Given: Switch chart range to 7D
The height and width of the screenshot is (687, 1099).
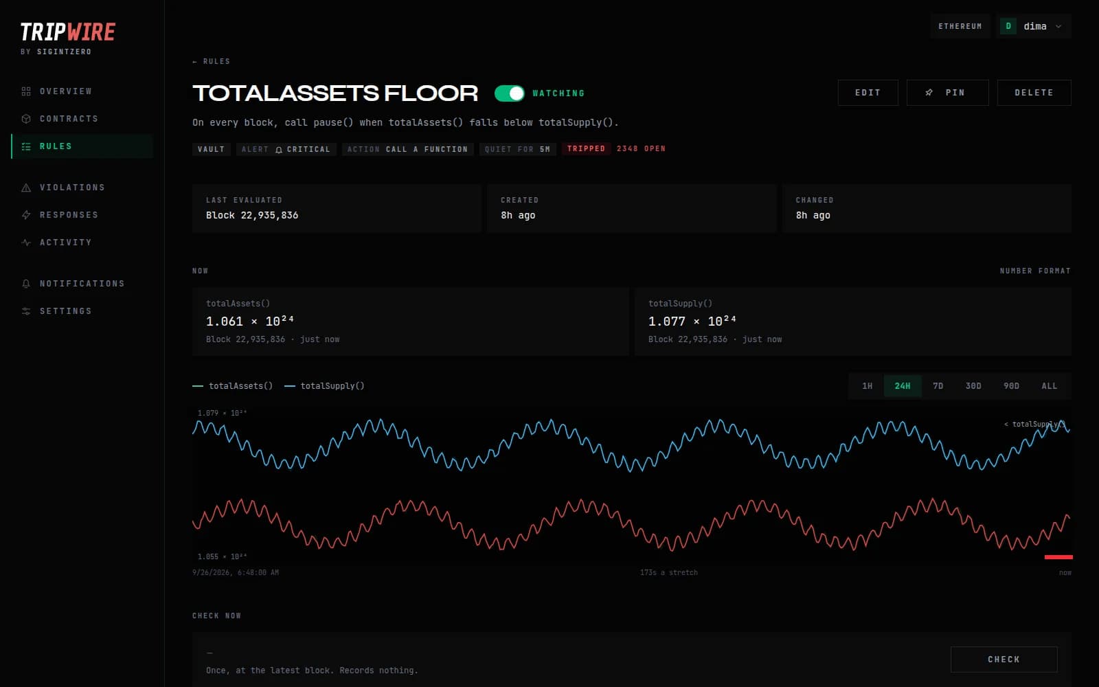Looking at the screenshot, I should 938,386.
